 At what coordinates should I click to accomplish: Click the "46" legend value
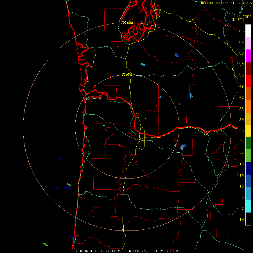[241, 87]
